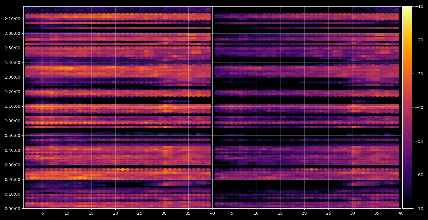Click the middle x-axis label 40
This screenshot has width=428, height=220.
(213, 213)
